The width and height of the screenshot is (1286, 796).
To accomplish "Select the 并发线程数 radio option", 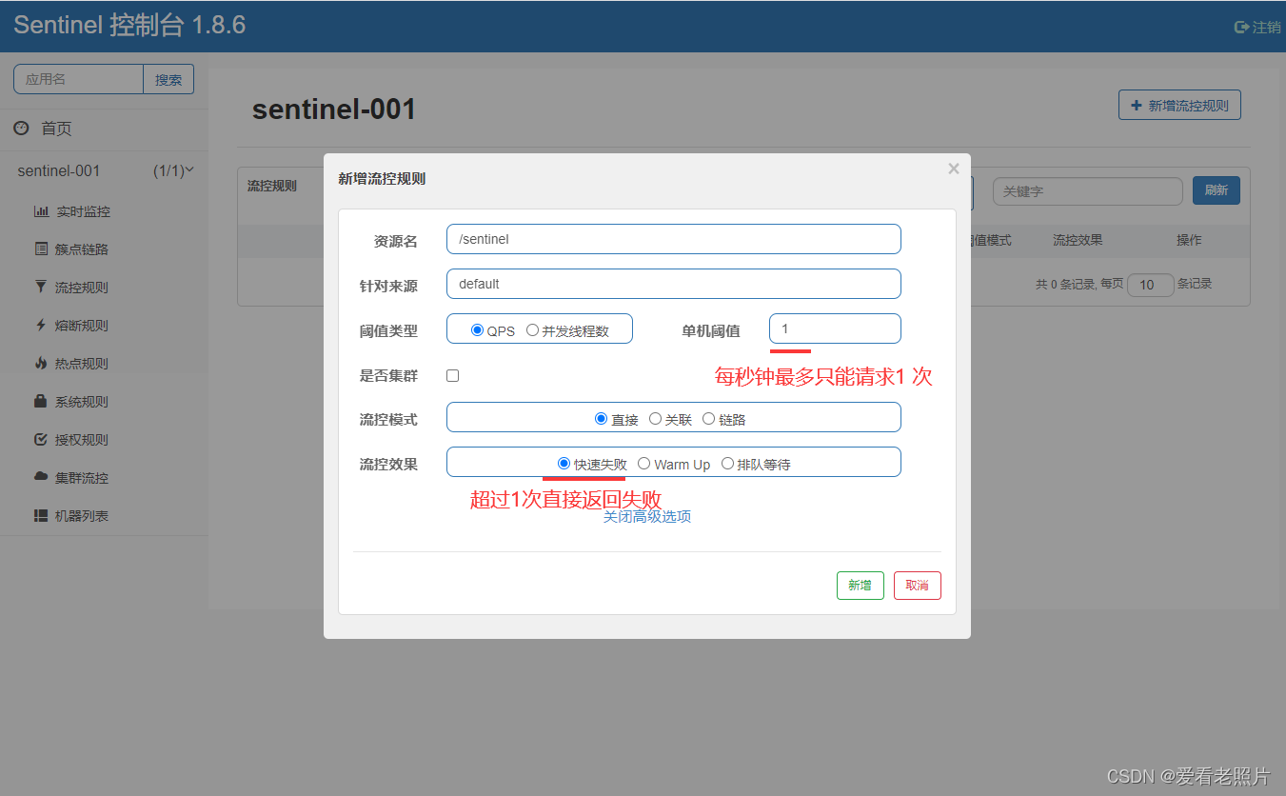I will (533, 330).
